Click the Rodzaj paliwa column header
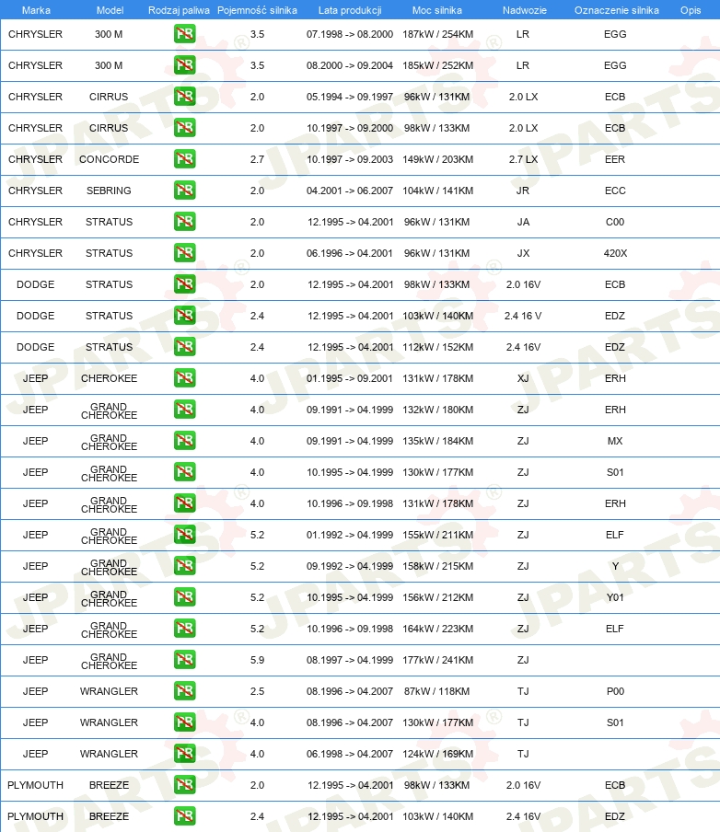Viewport: 720px width, 832px height. (x=179, y=10)
